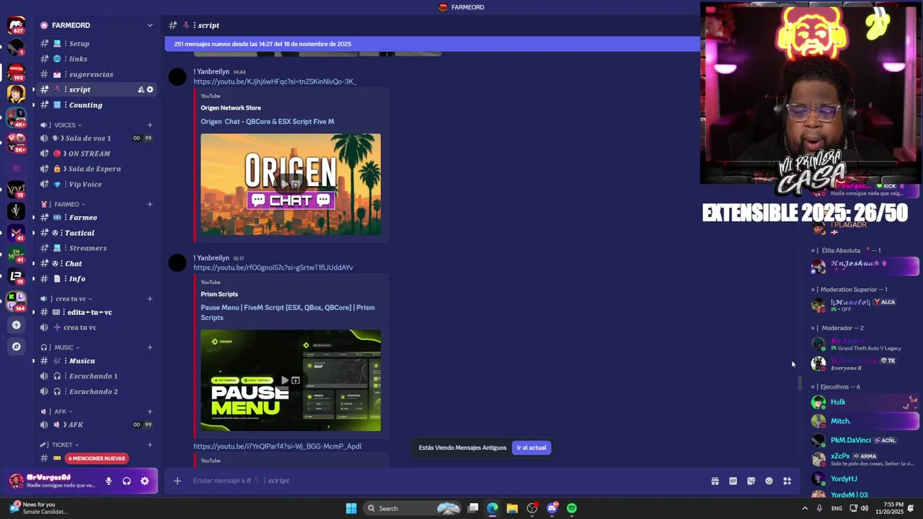Open Discover servers compass icon

coord(16,347)
